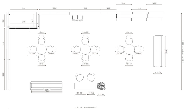Click the vertical "200" label beside the tall cabinet
Screen dimensions: 186x111
[166, 51]
